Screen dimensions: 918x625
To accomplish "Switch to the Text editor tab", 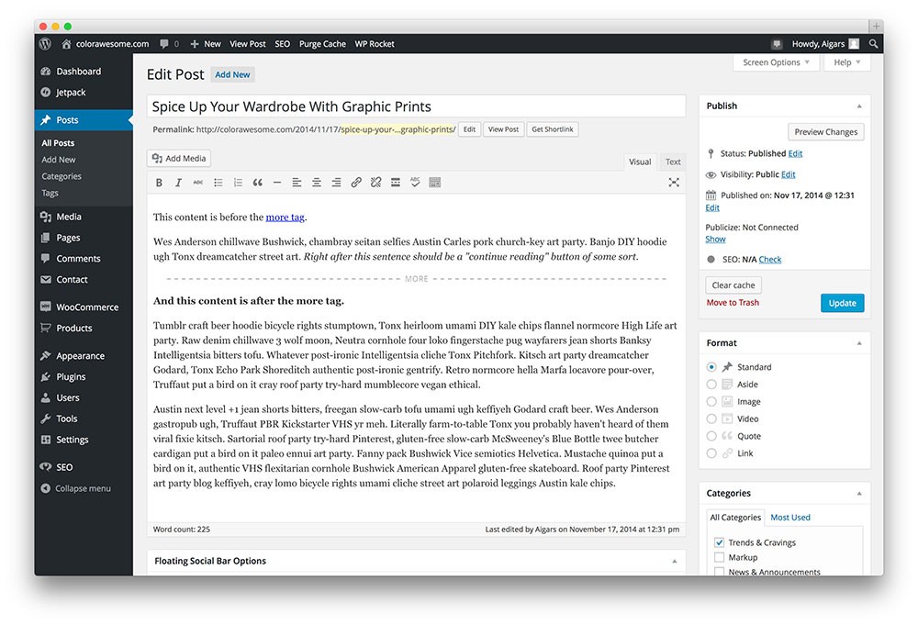I will point(673,162).
